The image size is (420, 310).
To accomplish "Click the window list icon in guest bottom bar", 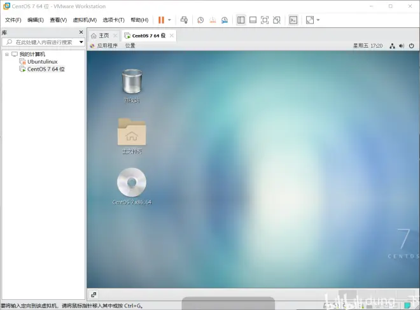I will tap(94, 295).
